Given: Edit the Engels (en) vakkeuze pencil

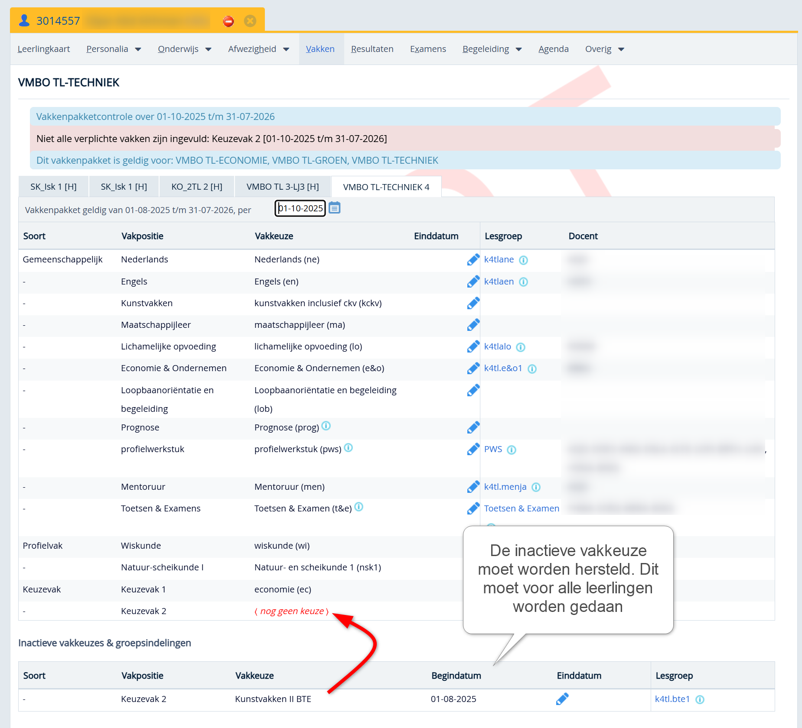Looking at the screenshot, I should (473, 282).
